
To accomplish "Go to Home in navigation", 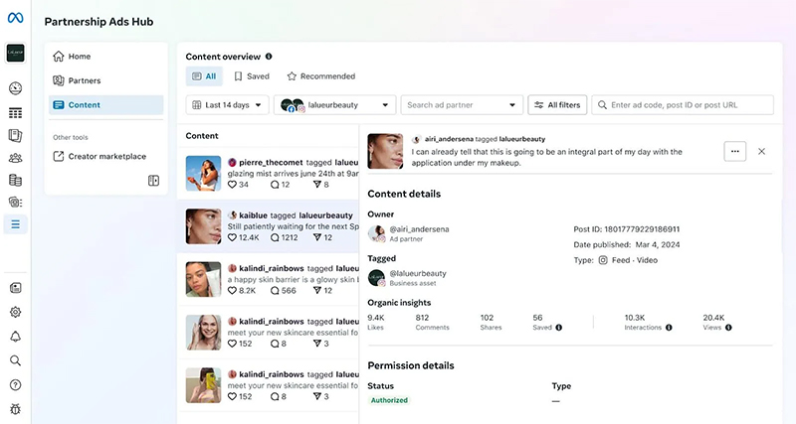I will click(x=106, y=57).
